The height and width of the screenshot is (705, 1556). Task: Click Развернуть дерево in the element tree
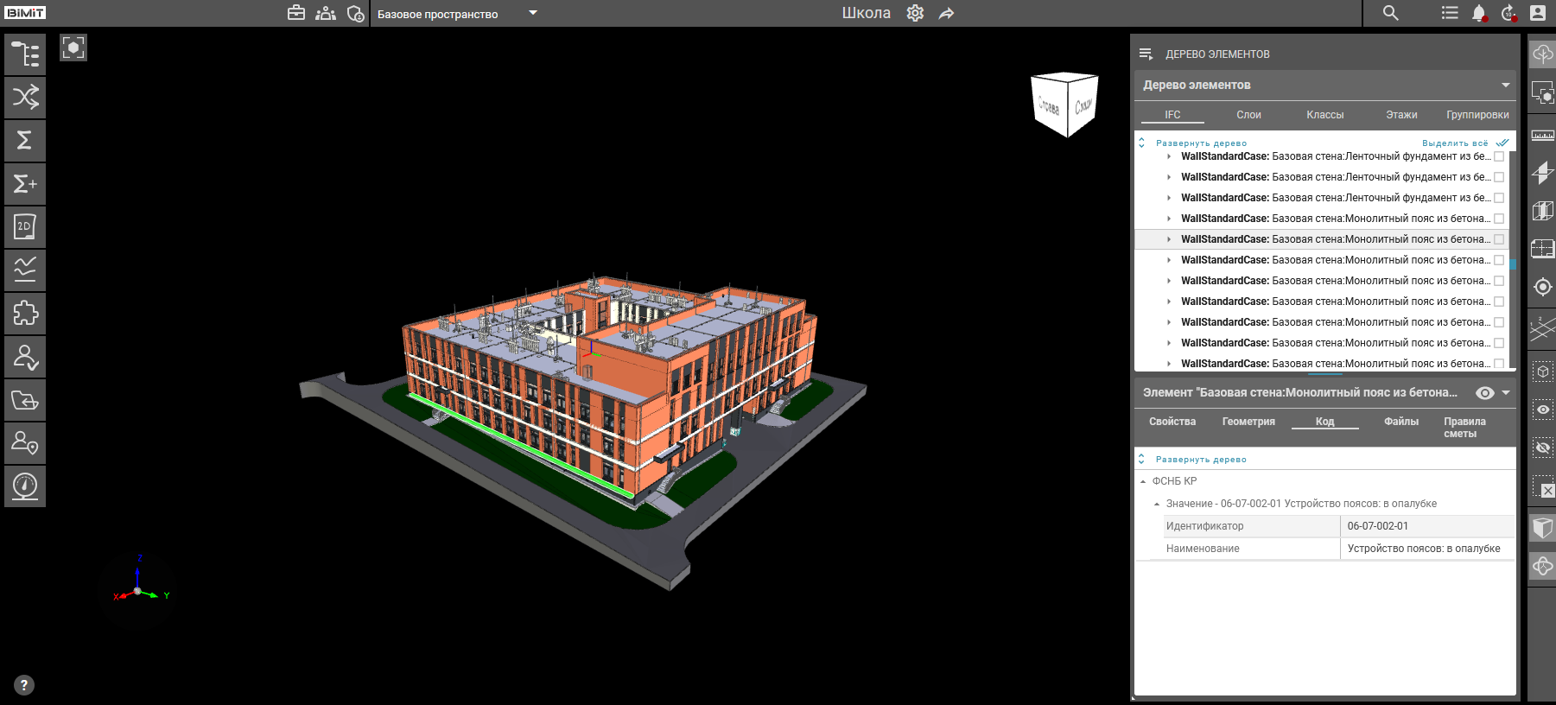[1201, 143]
